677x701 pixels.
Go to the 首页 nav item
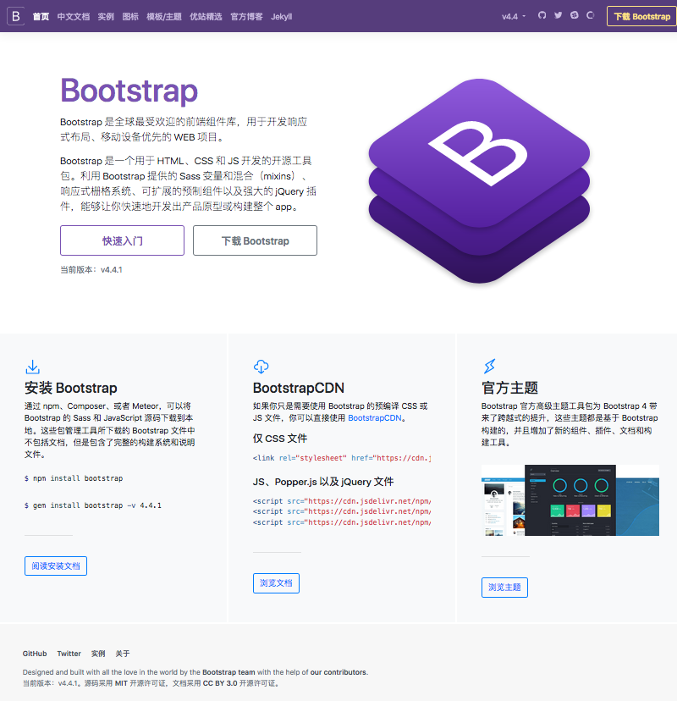point(41,17)
